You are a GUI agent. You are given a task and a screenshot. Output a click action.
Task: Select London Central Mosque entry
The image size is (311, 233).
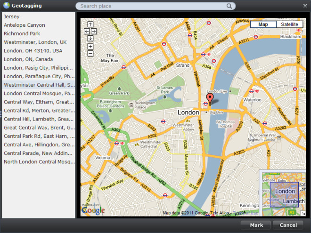click(39, 93)
